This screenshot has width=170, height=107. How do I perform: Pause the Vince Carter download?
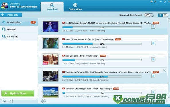point(153,76)
